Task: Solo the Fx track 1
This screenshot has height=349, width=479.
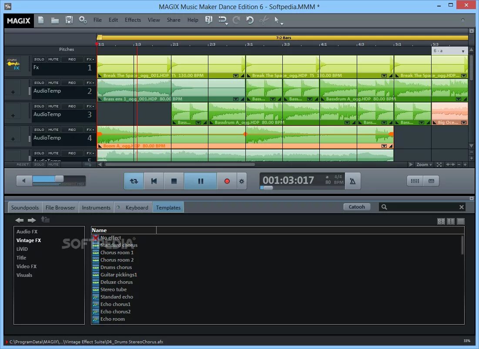Action: (x=39, y=59)
